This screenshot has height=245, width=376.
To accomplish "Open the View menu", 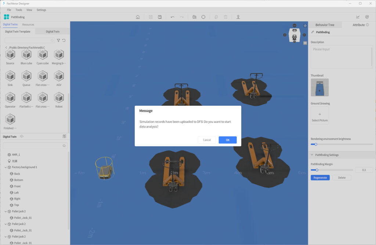I will tap(29, 10).
